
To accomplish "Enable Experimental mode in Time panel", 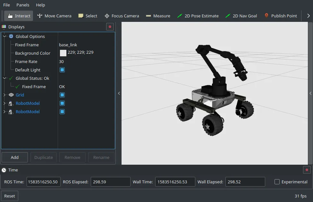I will (x=276, y=182).
